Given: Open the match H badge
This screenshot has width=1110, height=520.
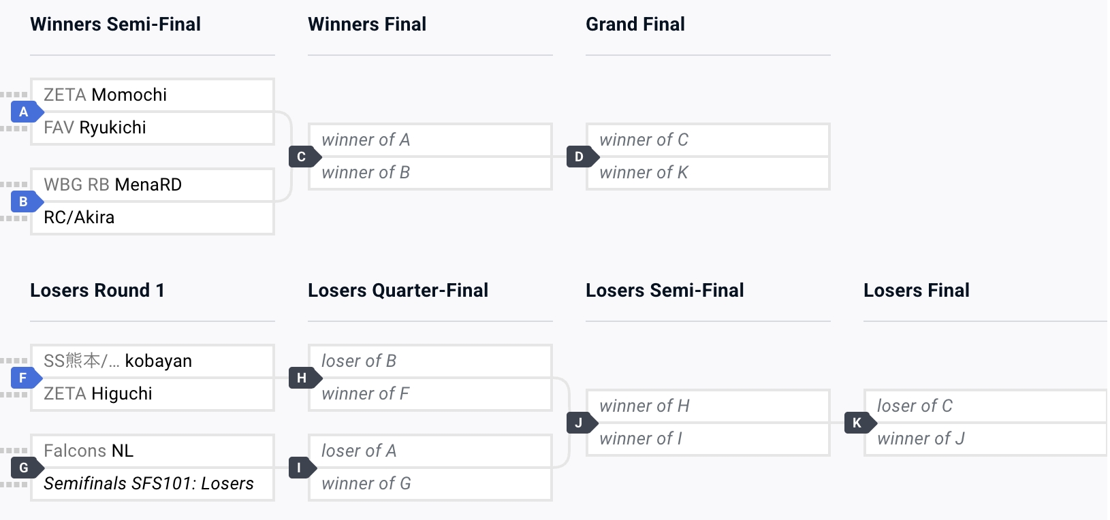Looking at the screenshot, I should tap(302, 378).
